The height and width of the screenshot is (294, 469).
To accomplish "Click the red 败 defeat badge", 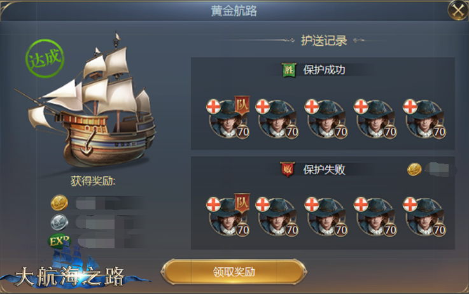I will click(x=288, y=169).
